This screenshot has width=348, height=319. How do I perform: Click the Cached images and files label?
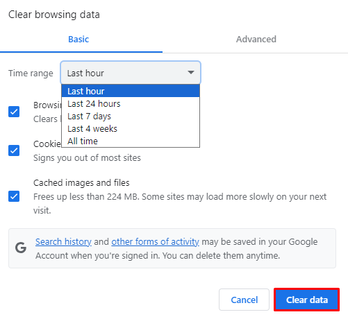coord(81,183)
